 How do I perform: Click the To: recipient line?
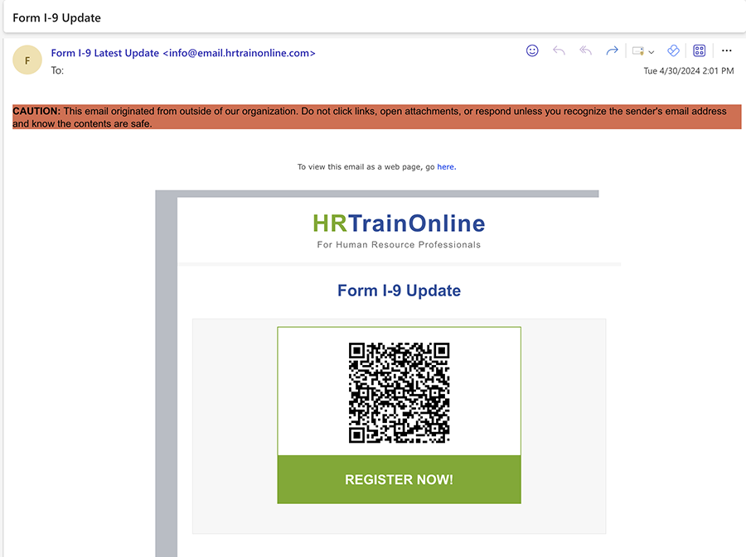(x=58, y=70)
